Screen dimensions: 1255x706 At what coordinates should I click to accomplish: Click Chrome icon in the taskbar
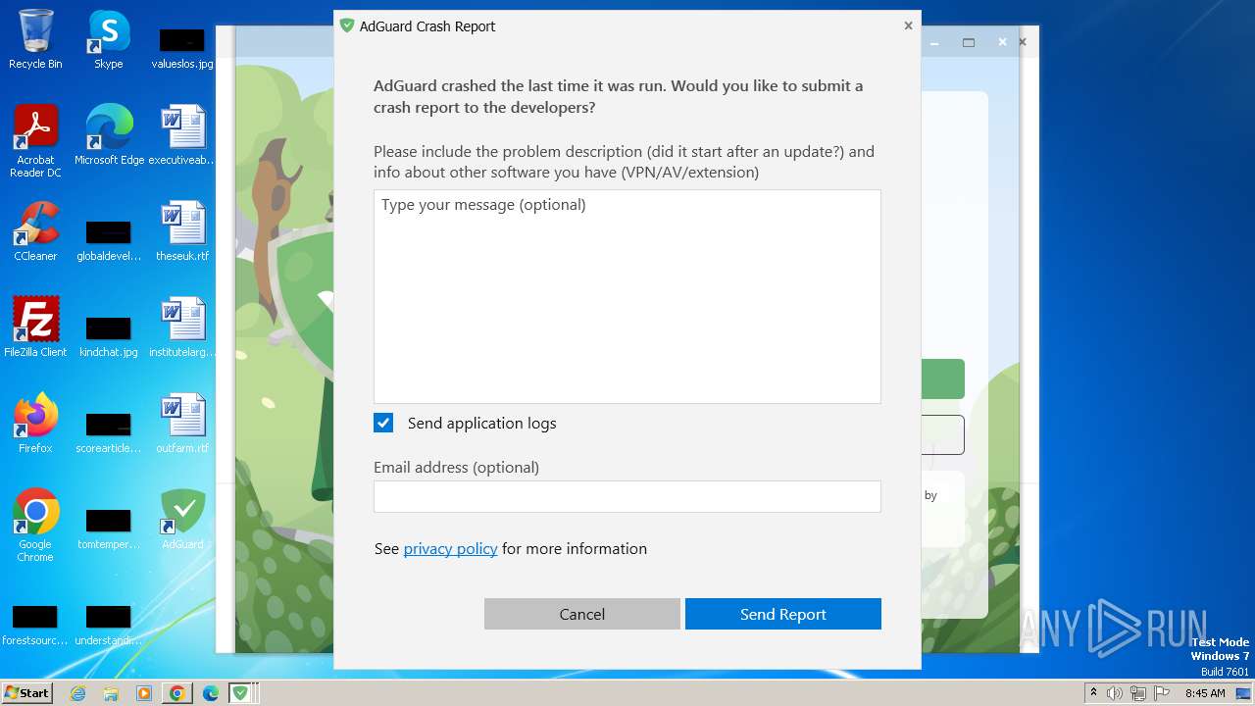click(176, 693)
